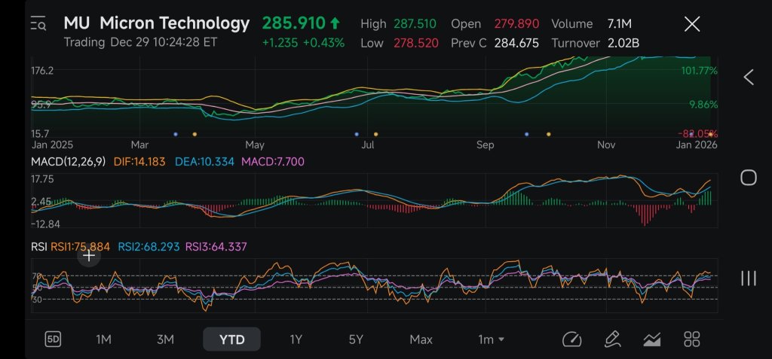Screen dimensions: 772x359
Task: Click the MACD(12,26,9) indicator label
Action: [69, 162]
